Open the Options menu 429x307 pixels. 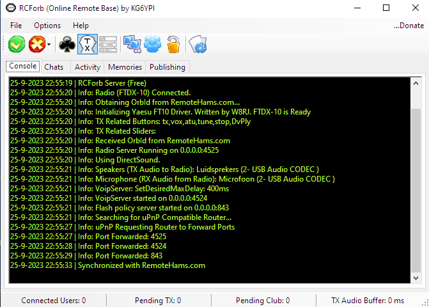pos(47,26)
